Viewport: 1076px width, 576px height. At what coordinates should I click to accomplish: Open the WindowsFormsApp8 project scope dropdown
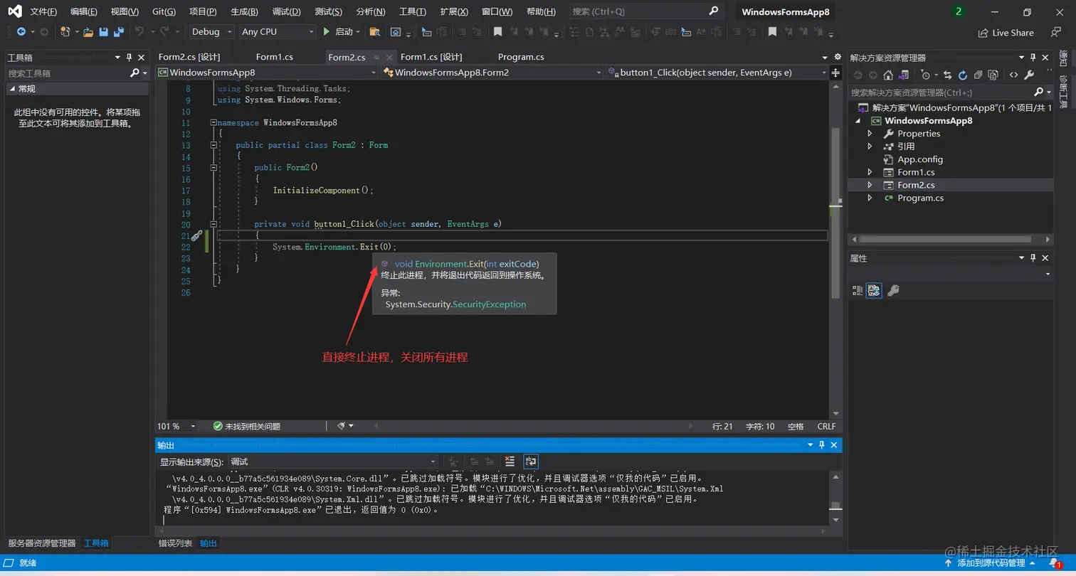(268, 73)
